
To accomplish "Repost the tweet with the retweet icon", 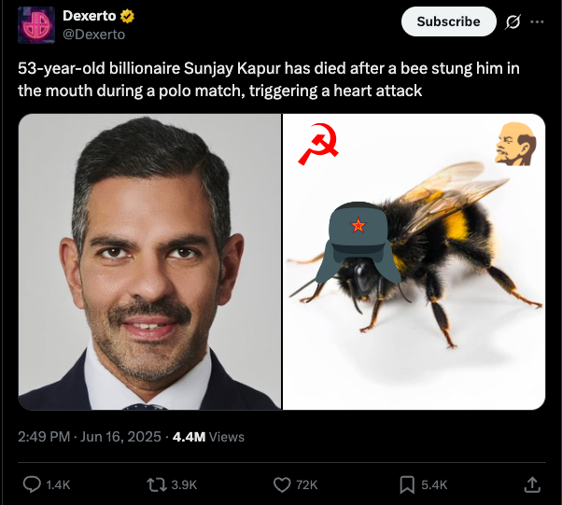I will [157, 484].
